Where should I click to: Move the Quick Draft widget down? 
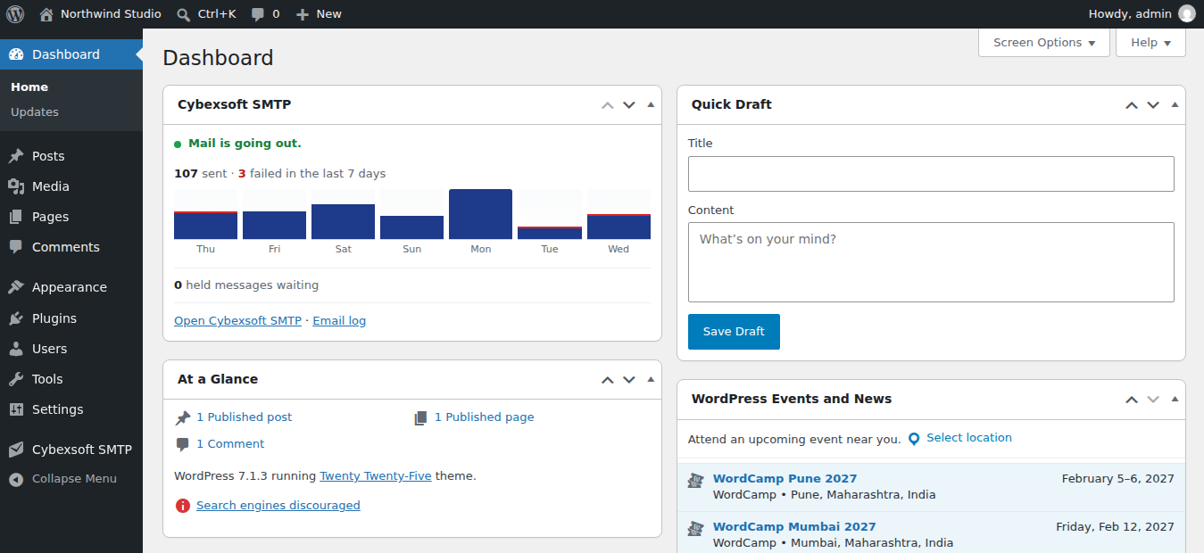pos(1153,105)
